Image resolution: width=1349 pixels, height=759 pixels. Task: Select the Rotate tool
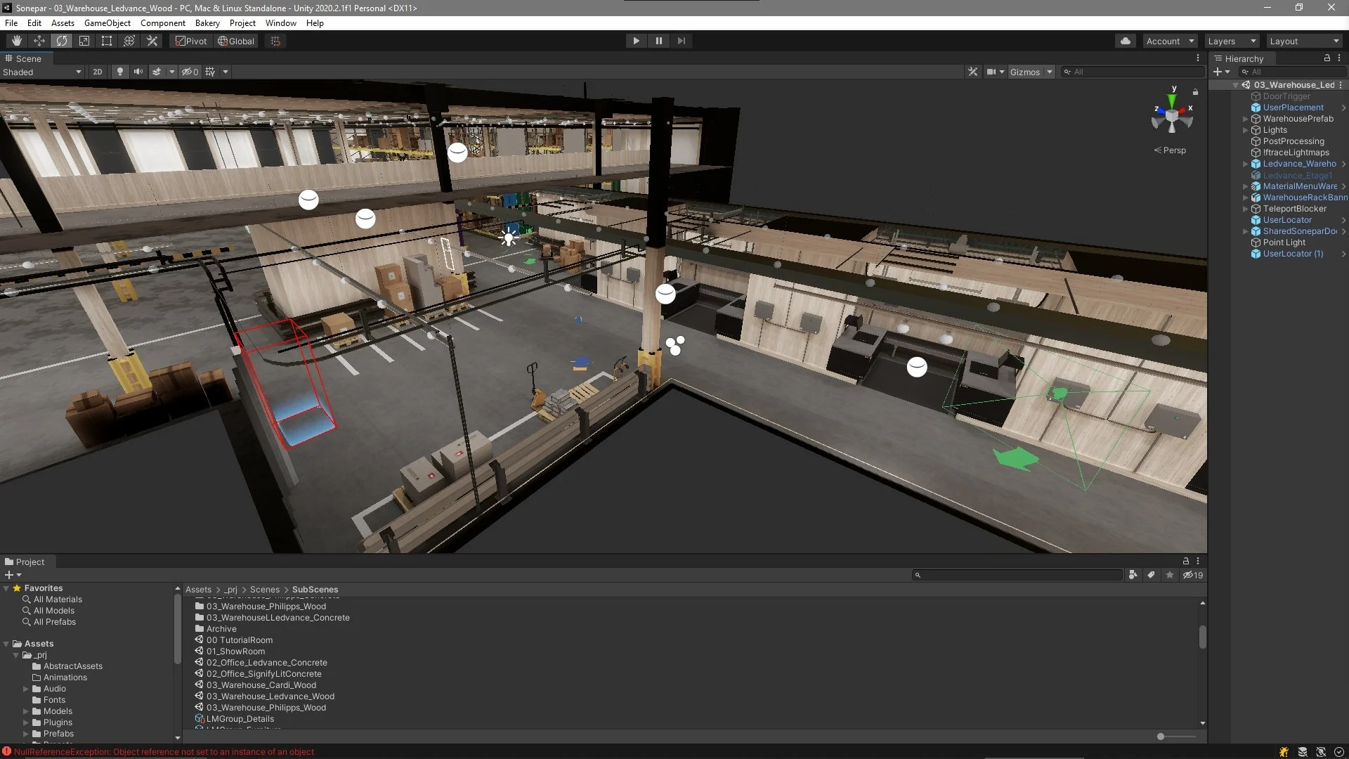click(62, 41)
